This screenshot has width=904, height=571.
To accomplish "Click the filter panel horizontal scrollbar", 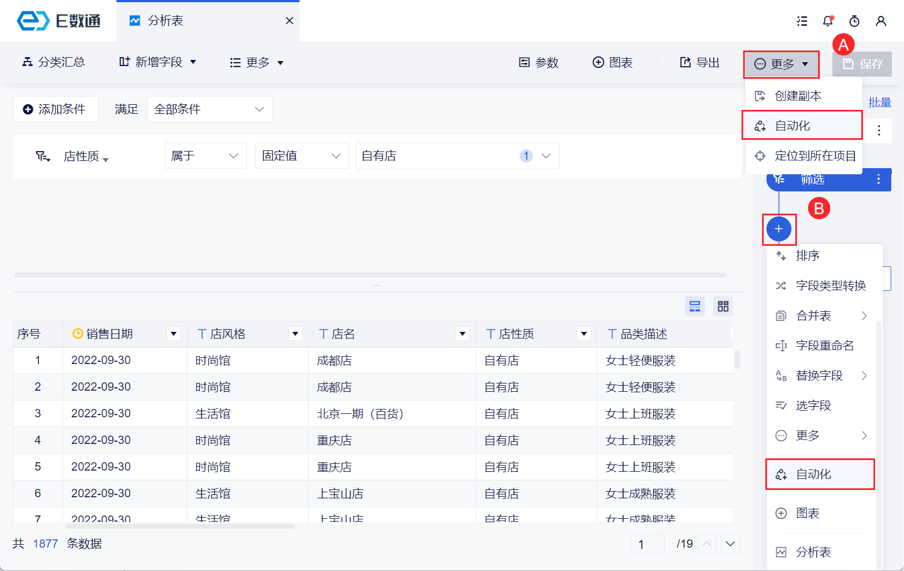I will [370, 275].
